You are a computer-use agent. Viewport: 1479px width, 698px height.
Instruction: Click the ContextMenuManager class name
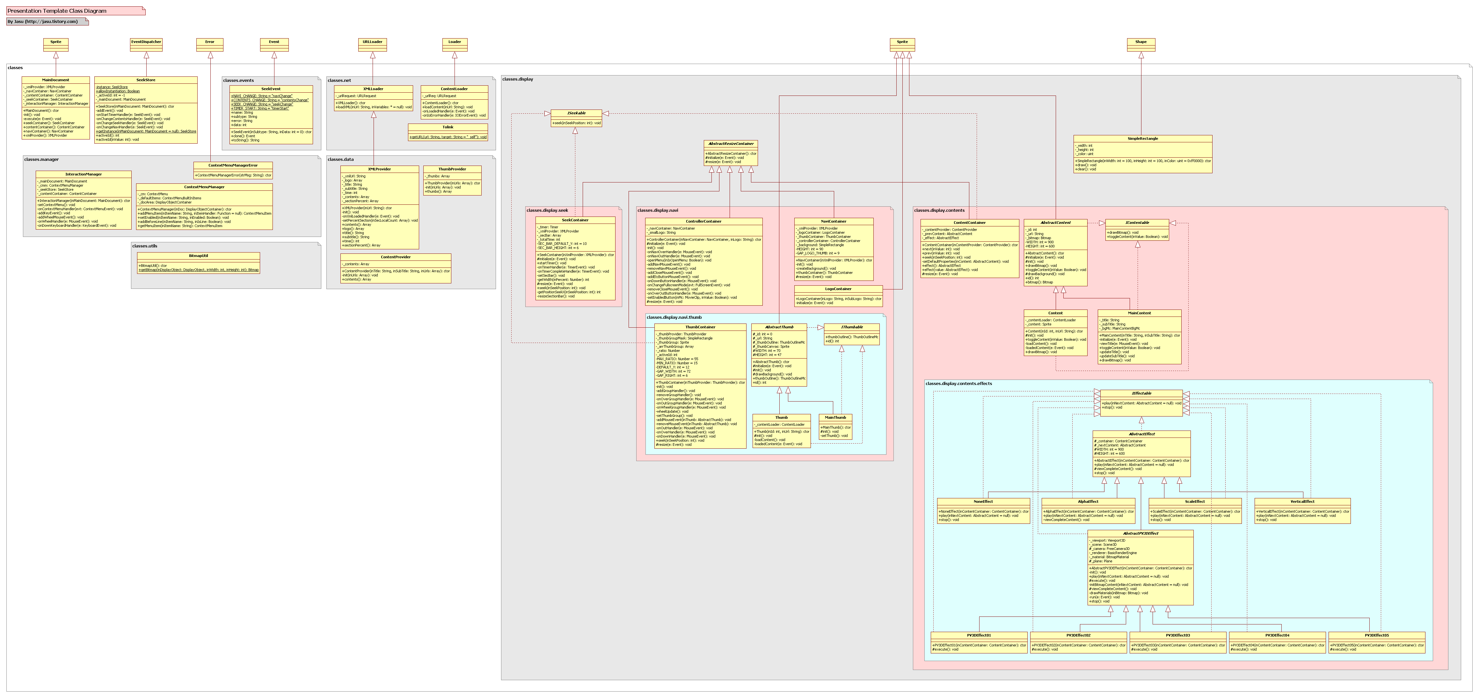tap(204, 187)
